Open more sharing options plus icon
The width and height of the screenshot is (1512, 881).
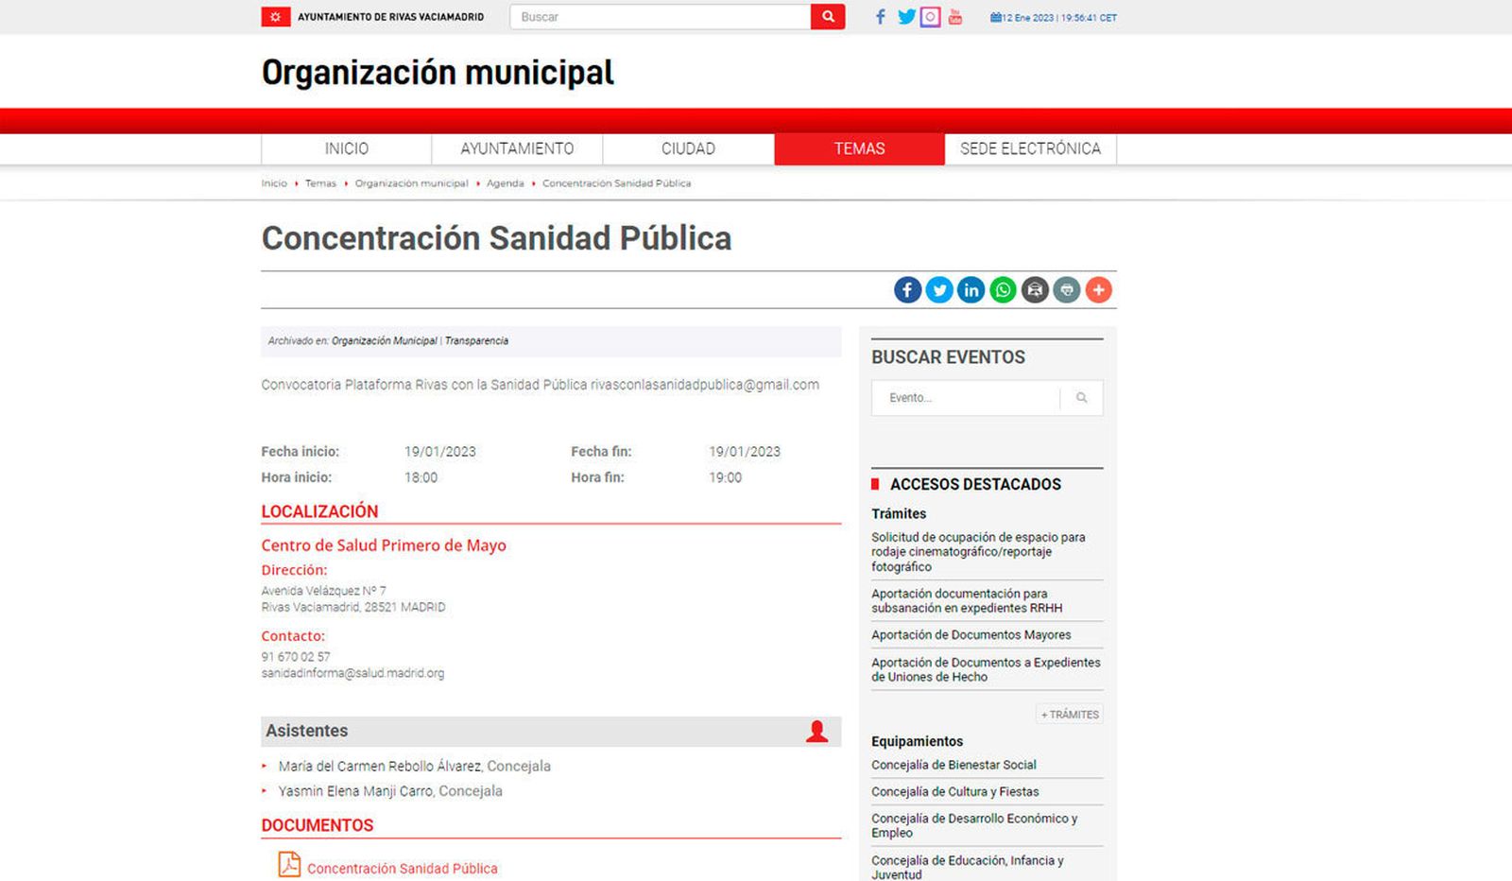tap(1098, 290)
